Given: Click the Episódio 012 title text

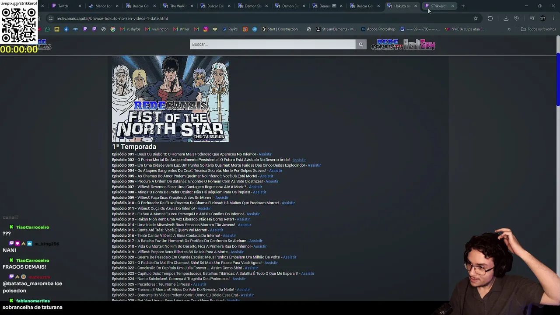Looking at the screenshot, I should click(x=190, y=214).
